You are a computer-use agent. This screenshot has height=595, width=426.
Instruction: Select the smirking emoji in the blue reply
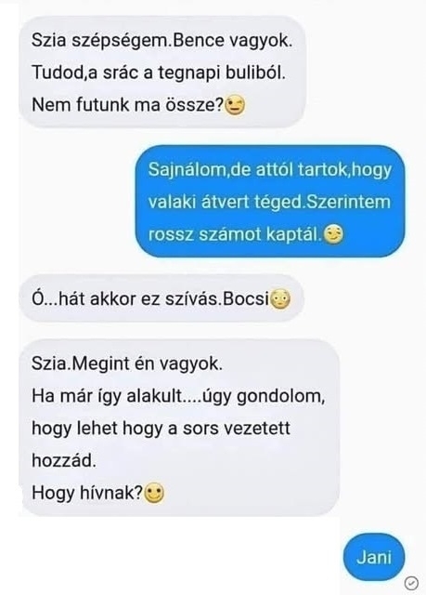(333, 234)
